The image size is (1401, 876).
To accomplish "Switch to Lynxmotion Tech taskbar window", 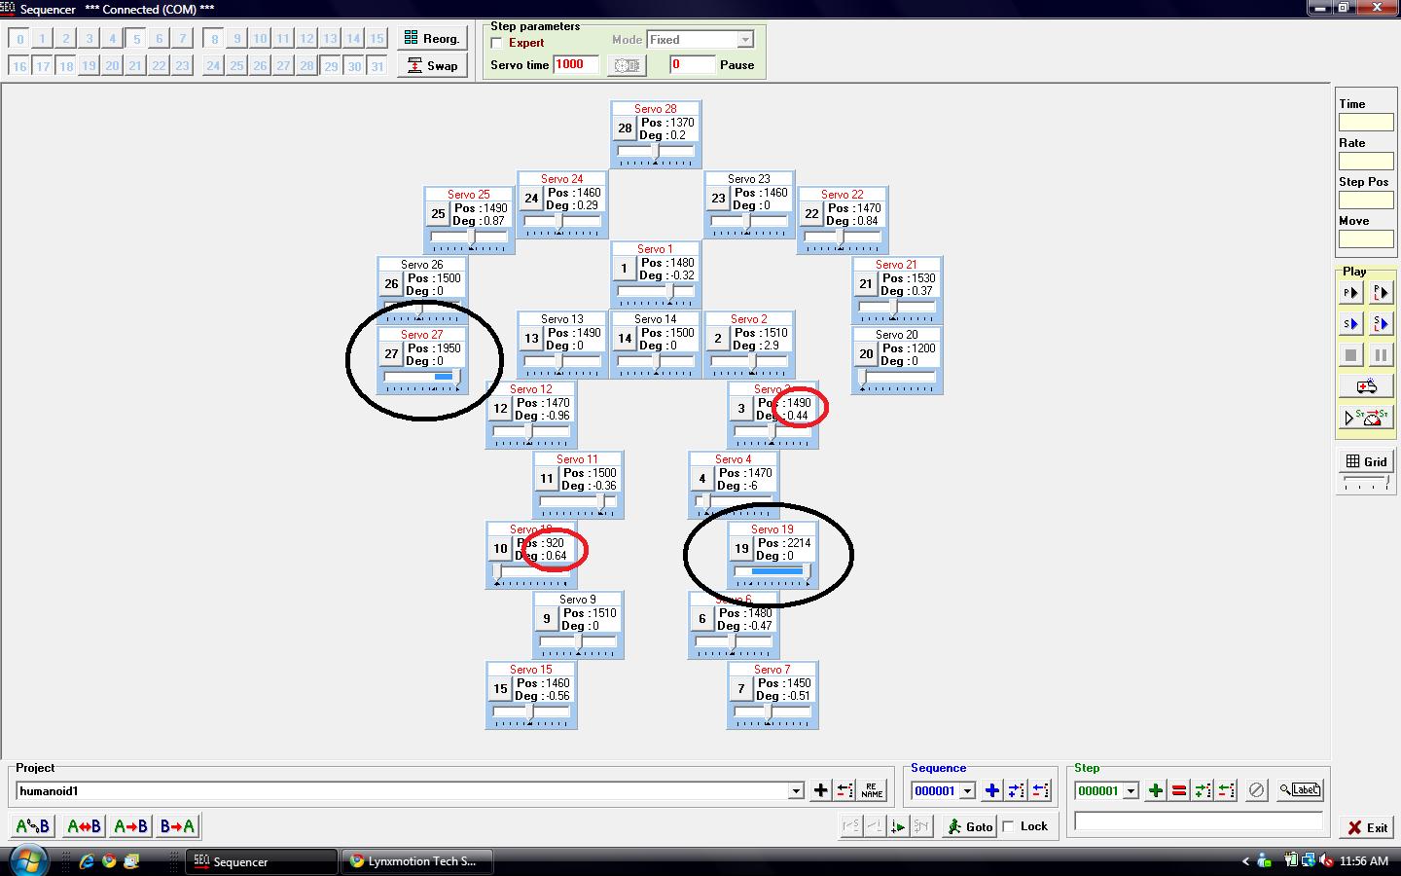I will (416, 861).
